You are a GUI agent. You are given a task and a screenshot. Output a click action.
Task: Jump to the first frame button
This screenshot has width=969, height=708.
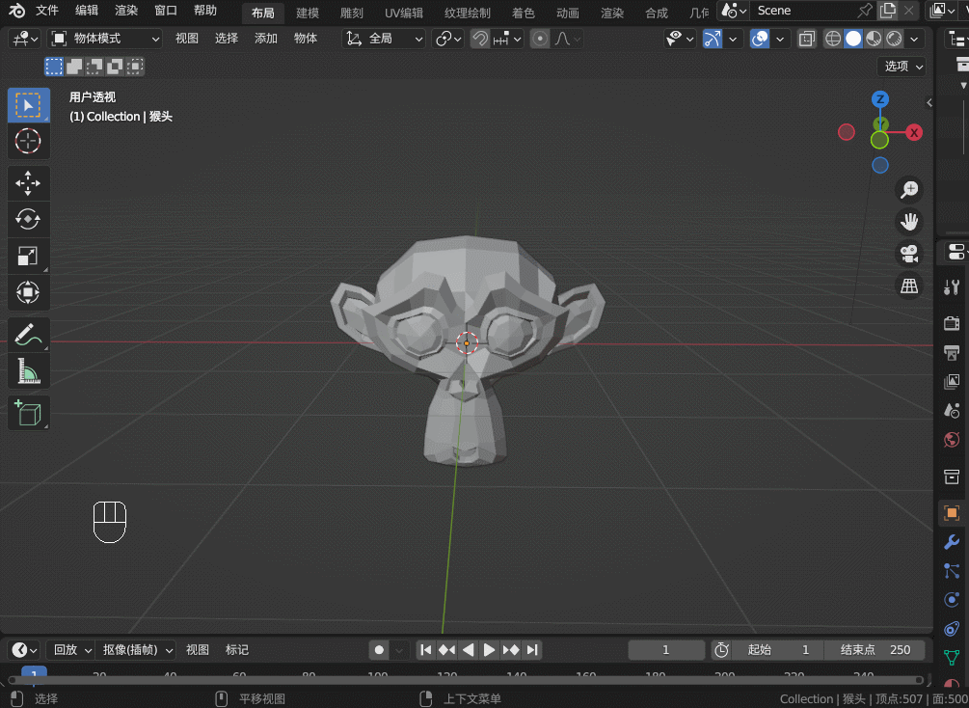click(x=426, y=650)
